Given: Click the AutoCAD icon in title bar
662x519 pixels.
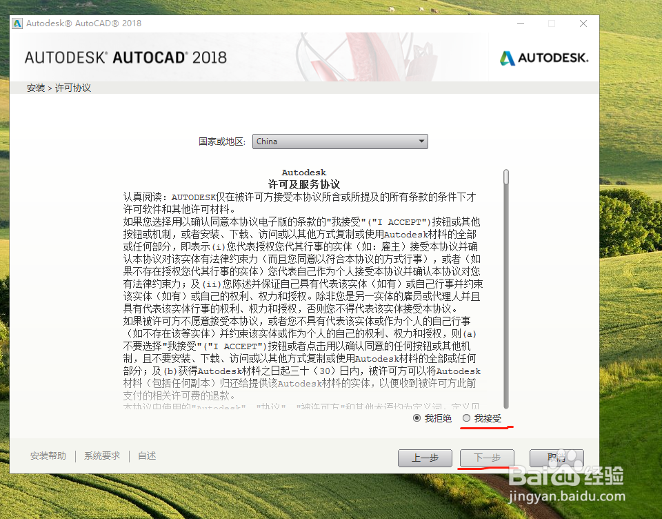Looking at the screenshot, I should point(17,23).
